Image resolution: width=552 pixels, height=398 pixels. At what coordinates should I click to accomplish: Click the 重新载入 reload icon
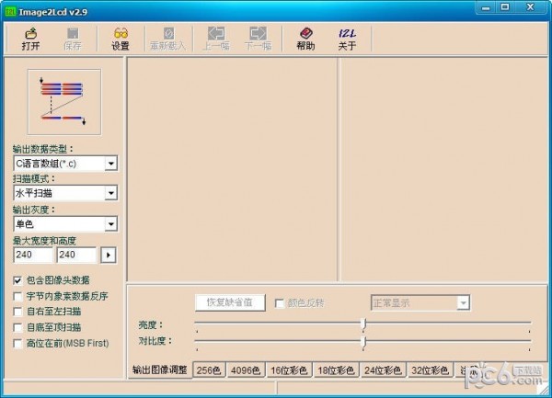[x=168, y=39]
